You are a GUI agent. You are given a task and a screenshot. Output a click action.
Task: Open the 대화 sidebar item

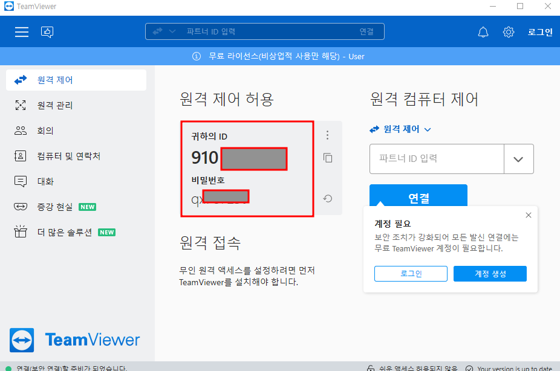[76, 181]
